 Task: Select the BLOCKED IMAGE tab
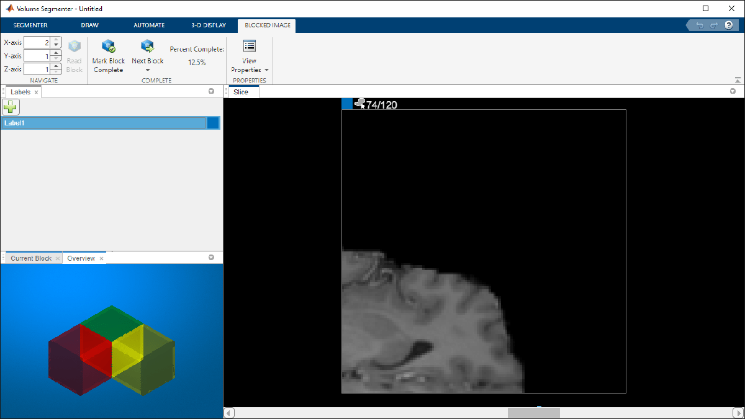coord(267,25)
